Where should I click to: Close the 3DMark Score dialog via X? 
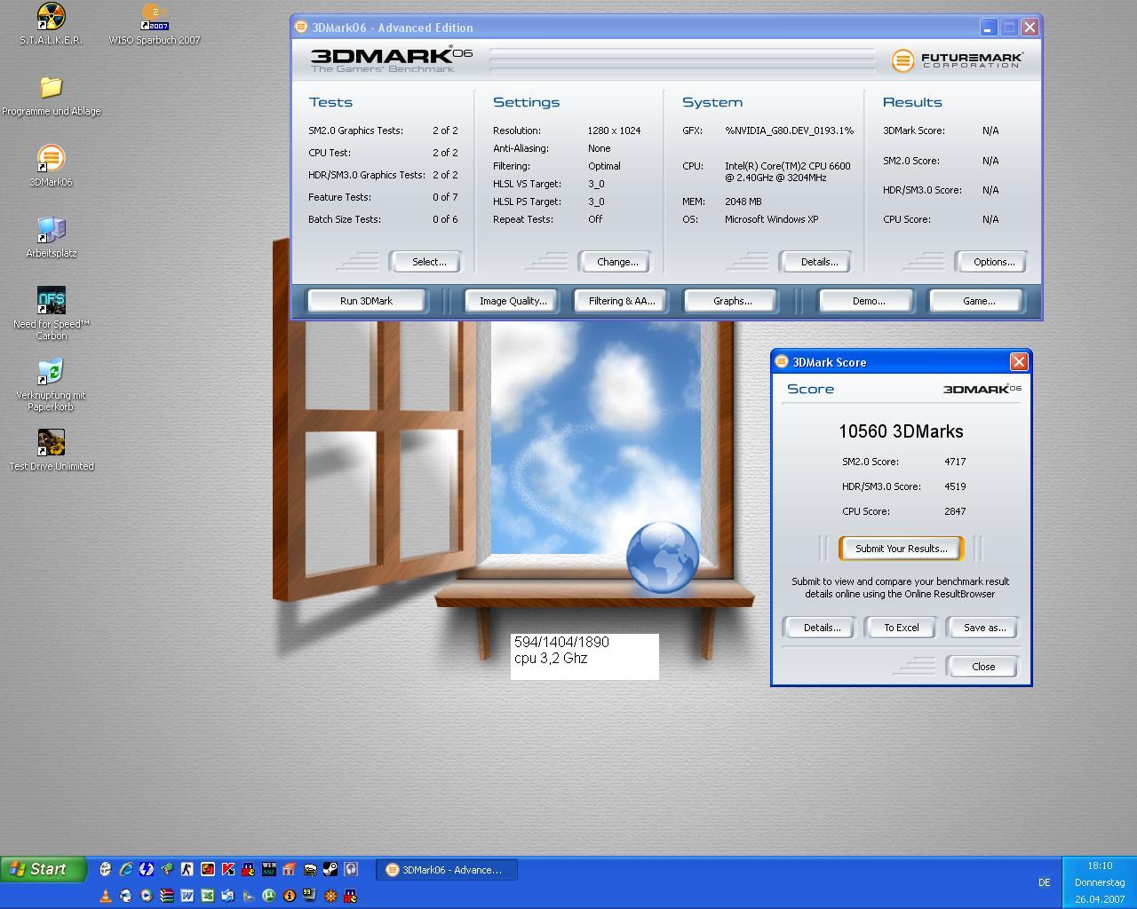(x=1019, y=361)
